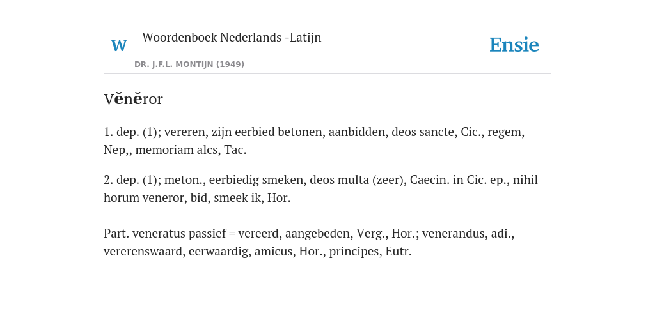Click the 'Part. veneratus passief' paragraph

(x=309, y=242)
